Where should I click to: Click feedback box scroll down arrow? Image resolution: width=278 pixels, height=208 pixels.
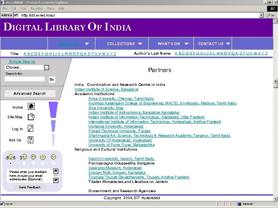click(56, 180)
